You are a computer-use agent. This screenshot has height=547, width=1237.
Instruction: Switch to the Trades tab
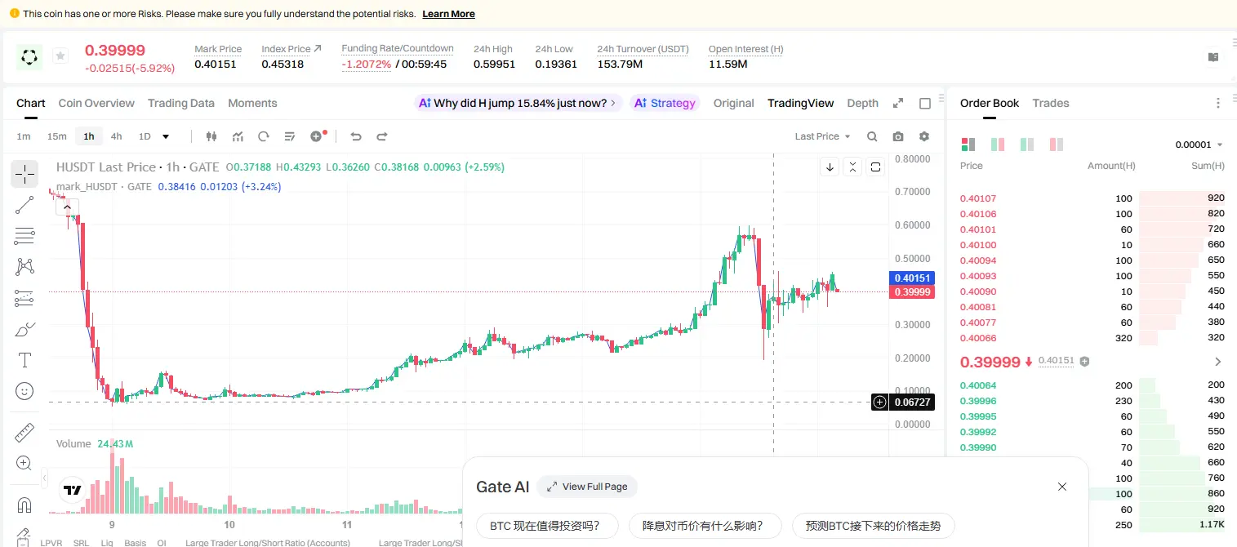coord(1051,103)
